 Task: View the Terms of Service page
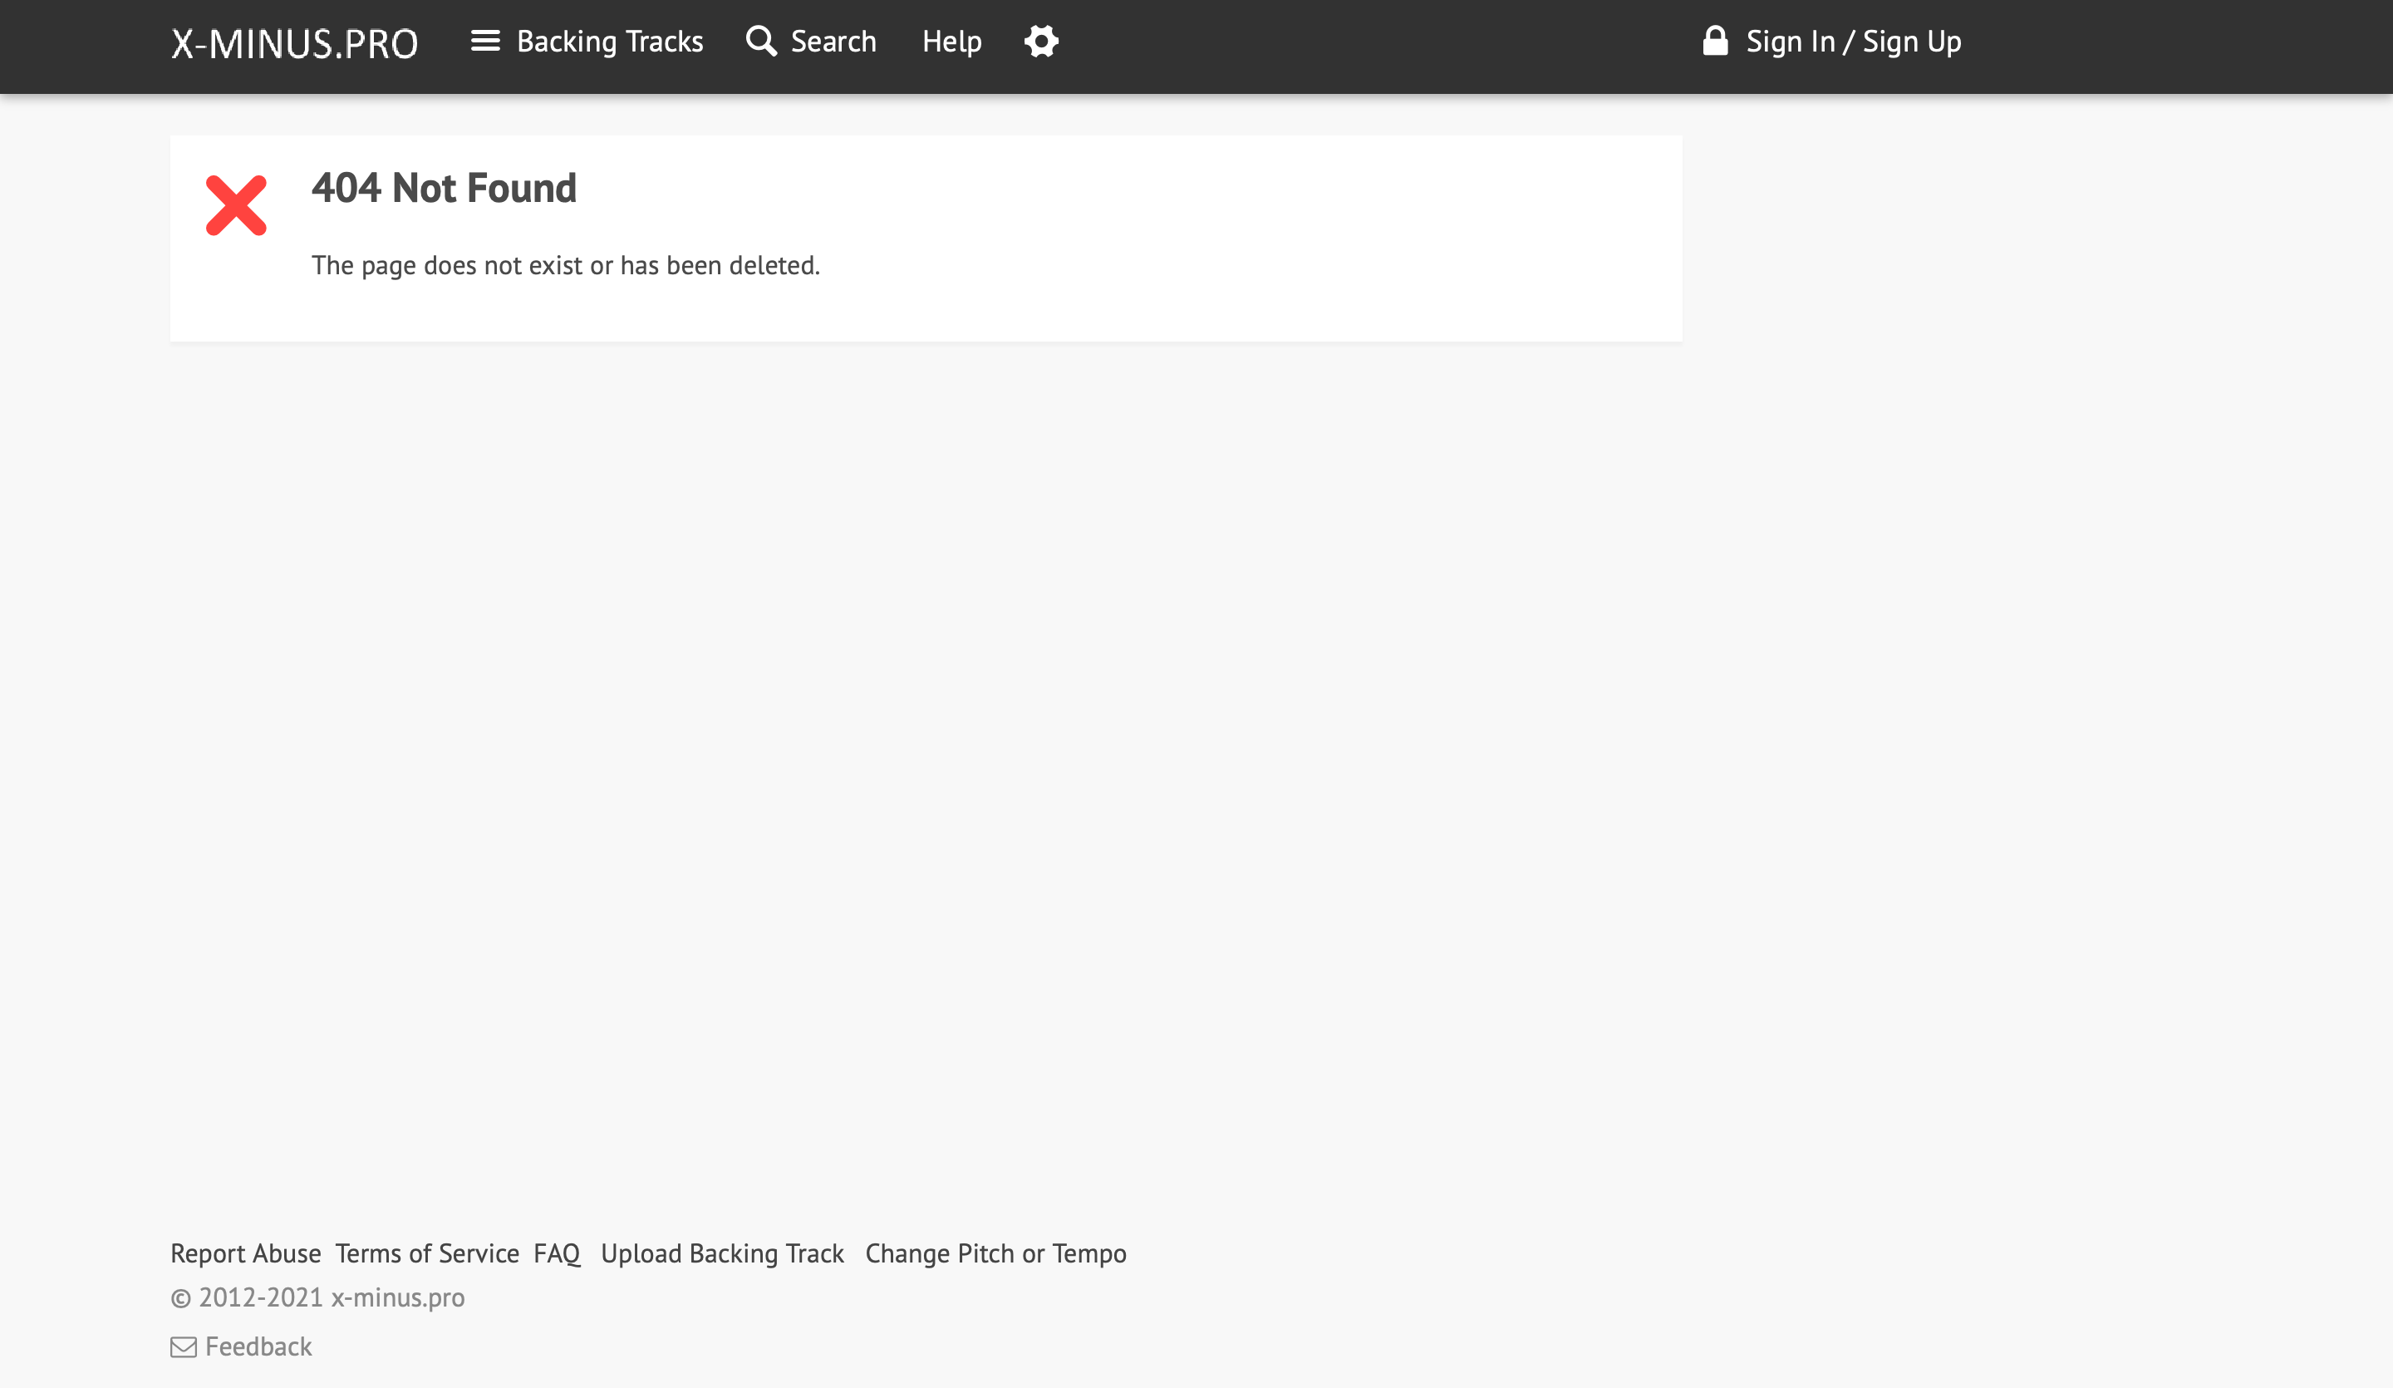(427, 1253)
